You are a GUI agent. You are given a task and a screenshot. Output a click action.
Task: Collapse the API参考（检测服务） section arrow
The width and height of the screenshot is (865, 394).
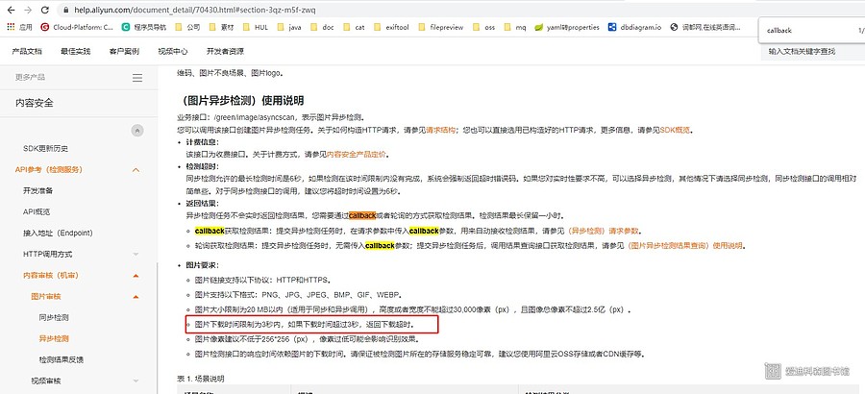tap(136, 170)
